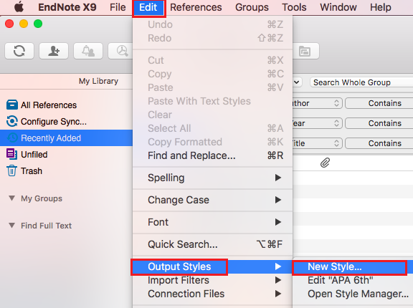This screenshot has width=413, height=308.
Task: Click the Find Full Text toolbar icon
Action: coord(120,51)
